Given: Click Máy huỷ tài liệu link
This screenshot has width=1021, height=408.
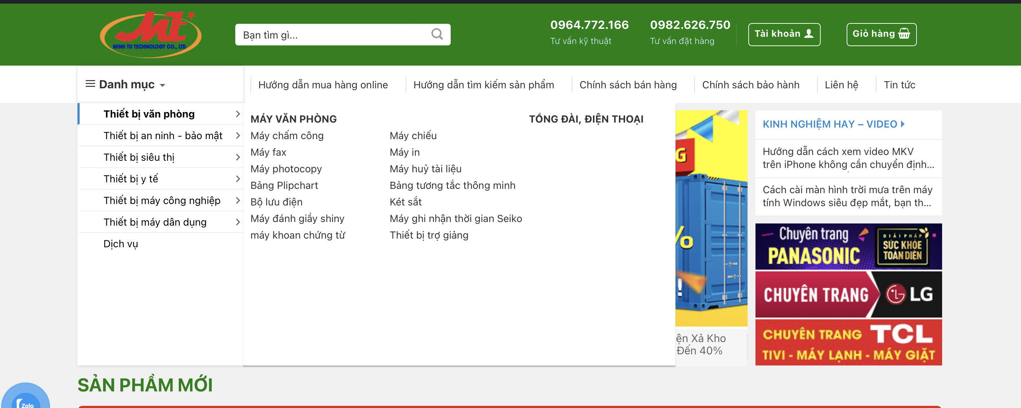Looking at the screenshot, I should click(425, 169).
